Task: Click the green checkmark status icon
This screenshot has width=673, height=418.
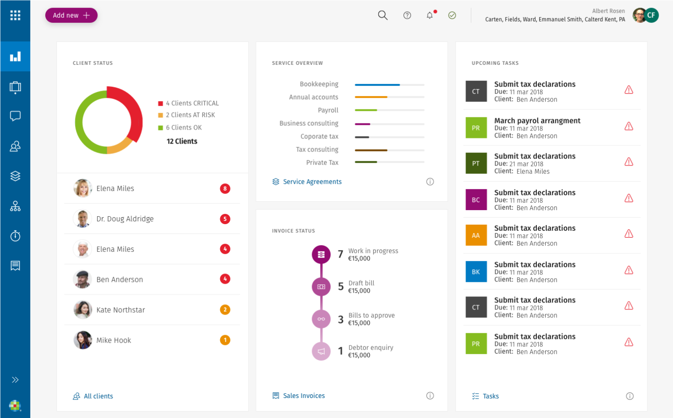Action: [452, 15]
